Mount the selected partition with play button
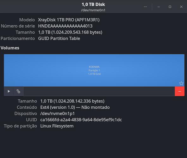 coord(9,91)
